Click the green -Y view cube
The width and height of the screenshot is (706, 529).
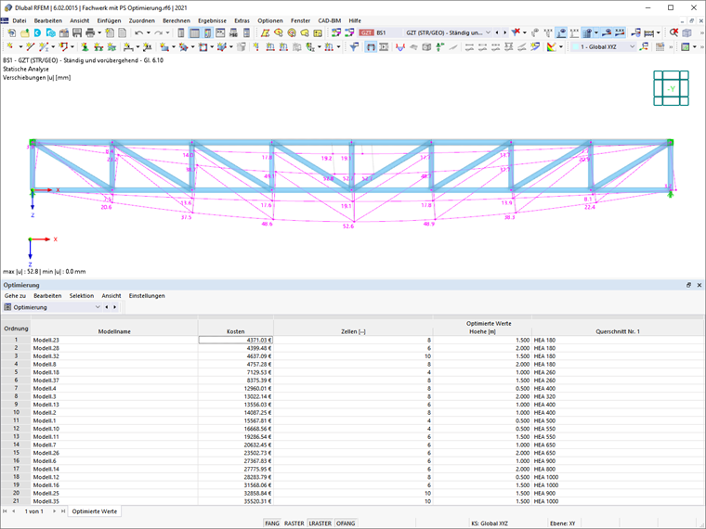click(671, 88)
